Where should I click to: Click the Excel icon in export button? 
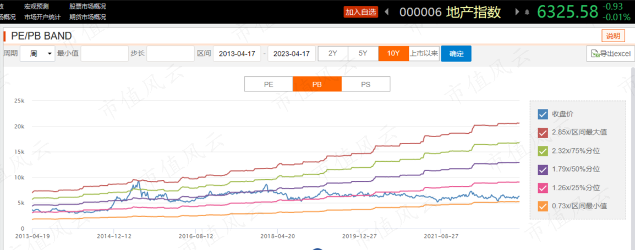coord(595,54)
